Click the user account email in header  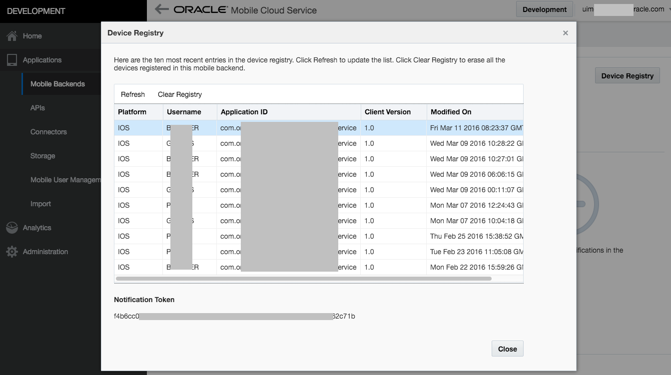point(624,9)
